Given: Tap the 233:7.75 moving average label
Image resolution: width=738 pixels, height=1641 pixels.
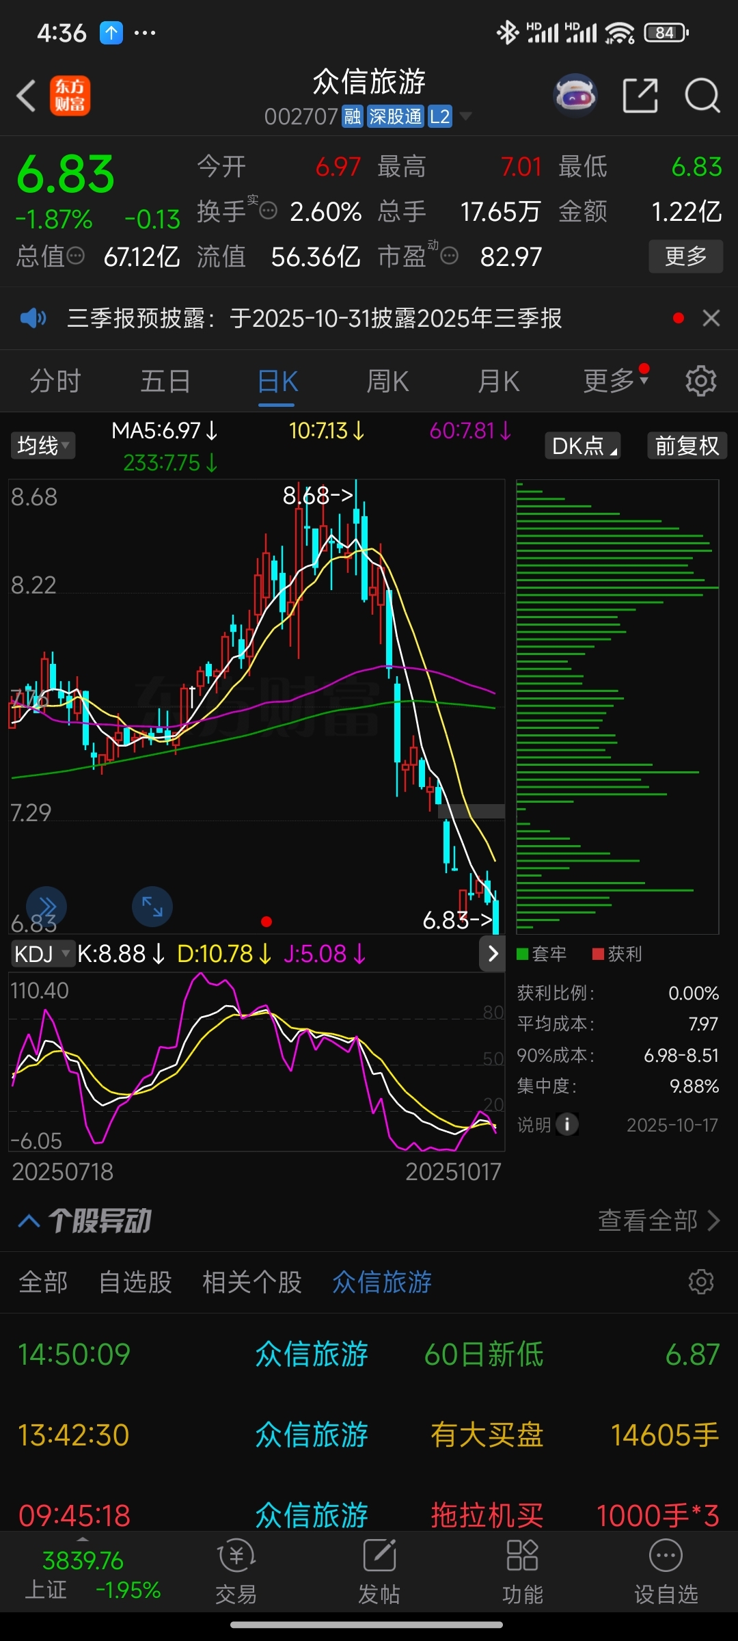Looking at the screenshot, I should click(x=170, y=463).
